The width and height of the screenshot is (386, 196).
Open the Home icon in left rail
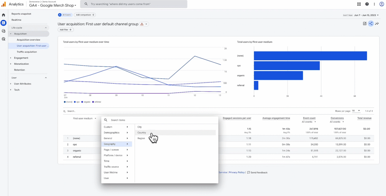click(3, 15)
